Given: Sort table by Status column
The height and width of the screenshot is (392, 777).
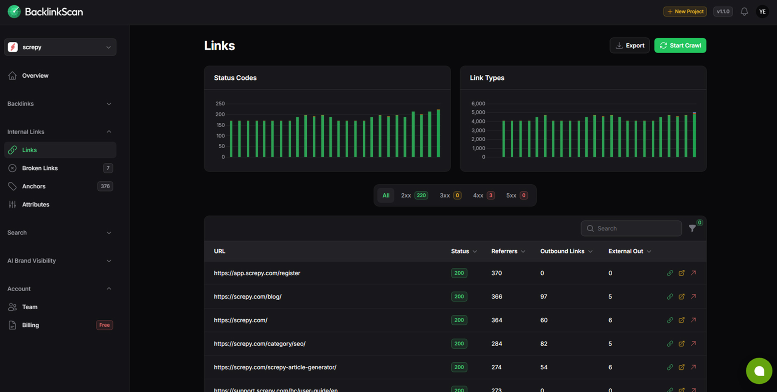Looking at the screenshot, I should pyautogui.click(x=464, y=251).
